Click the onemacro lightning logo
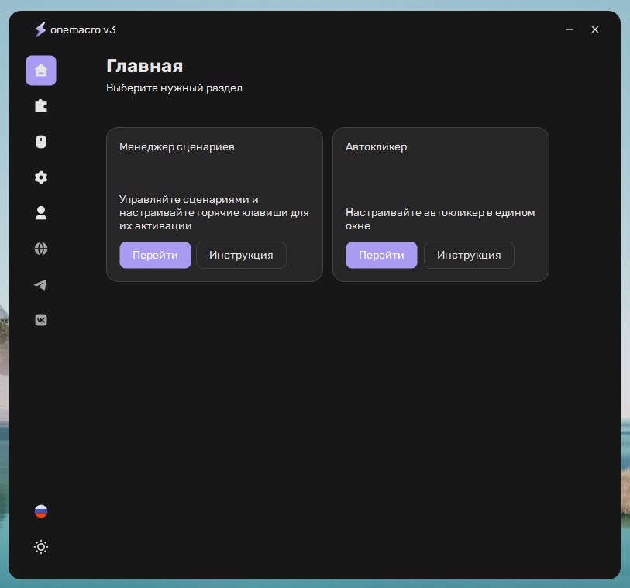The image size is (630, 588). tap(40, 29)
